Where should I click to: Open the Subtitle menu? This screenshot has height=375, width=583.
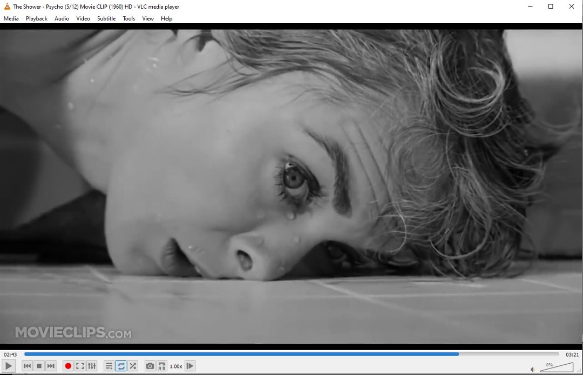pos(106,18)
